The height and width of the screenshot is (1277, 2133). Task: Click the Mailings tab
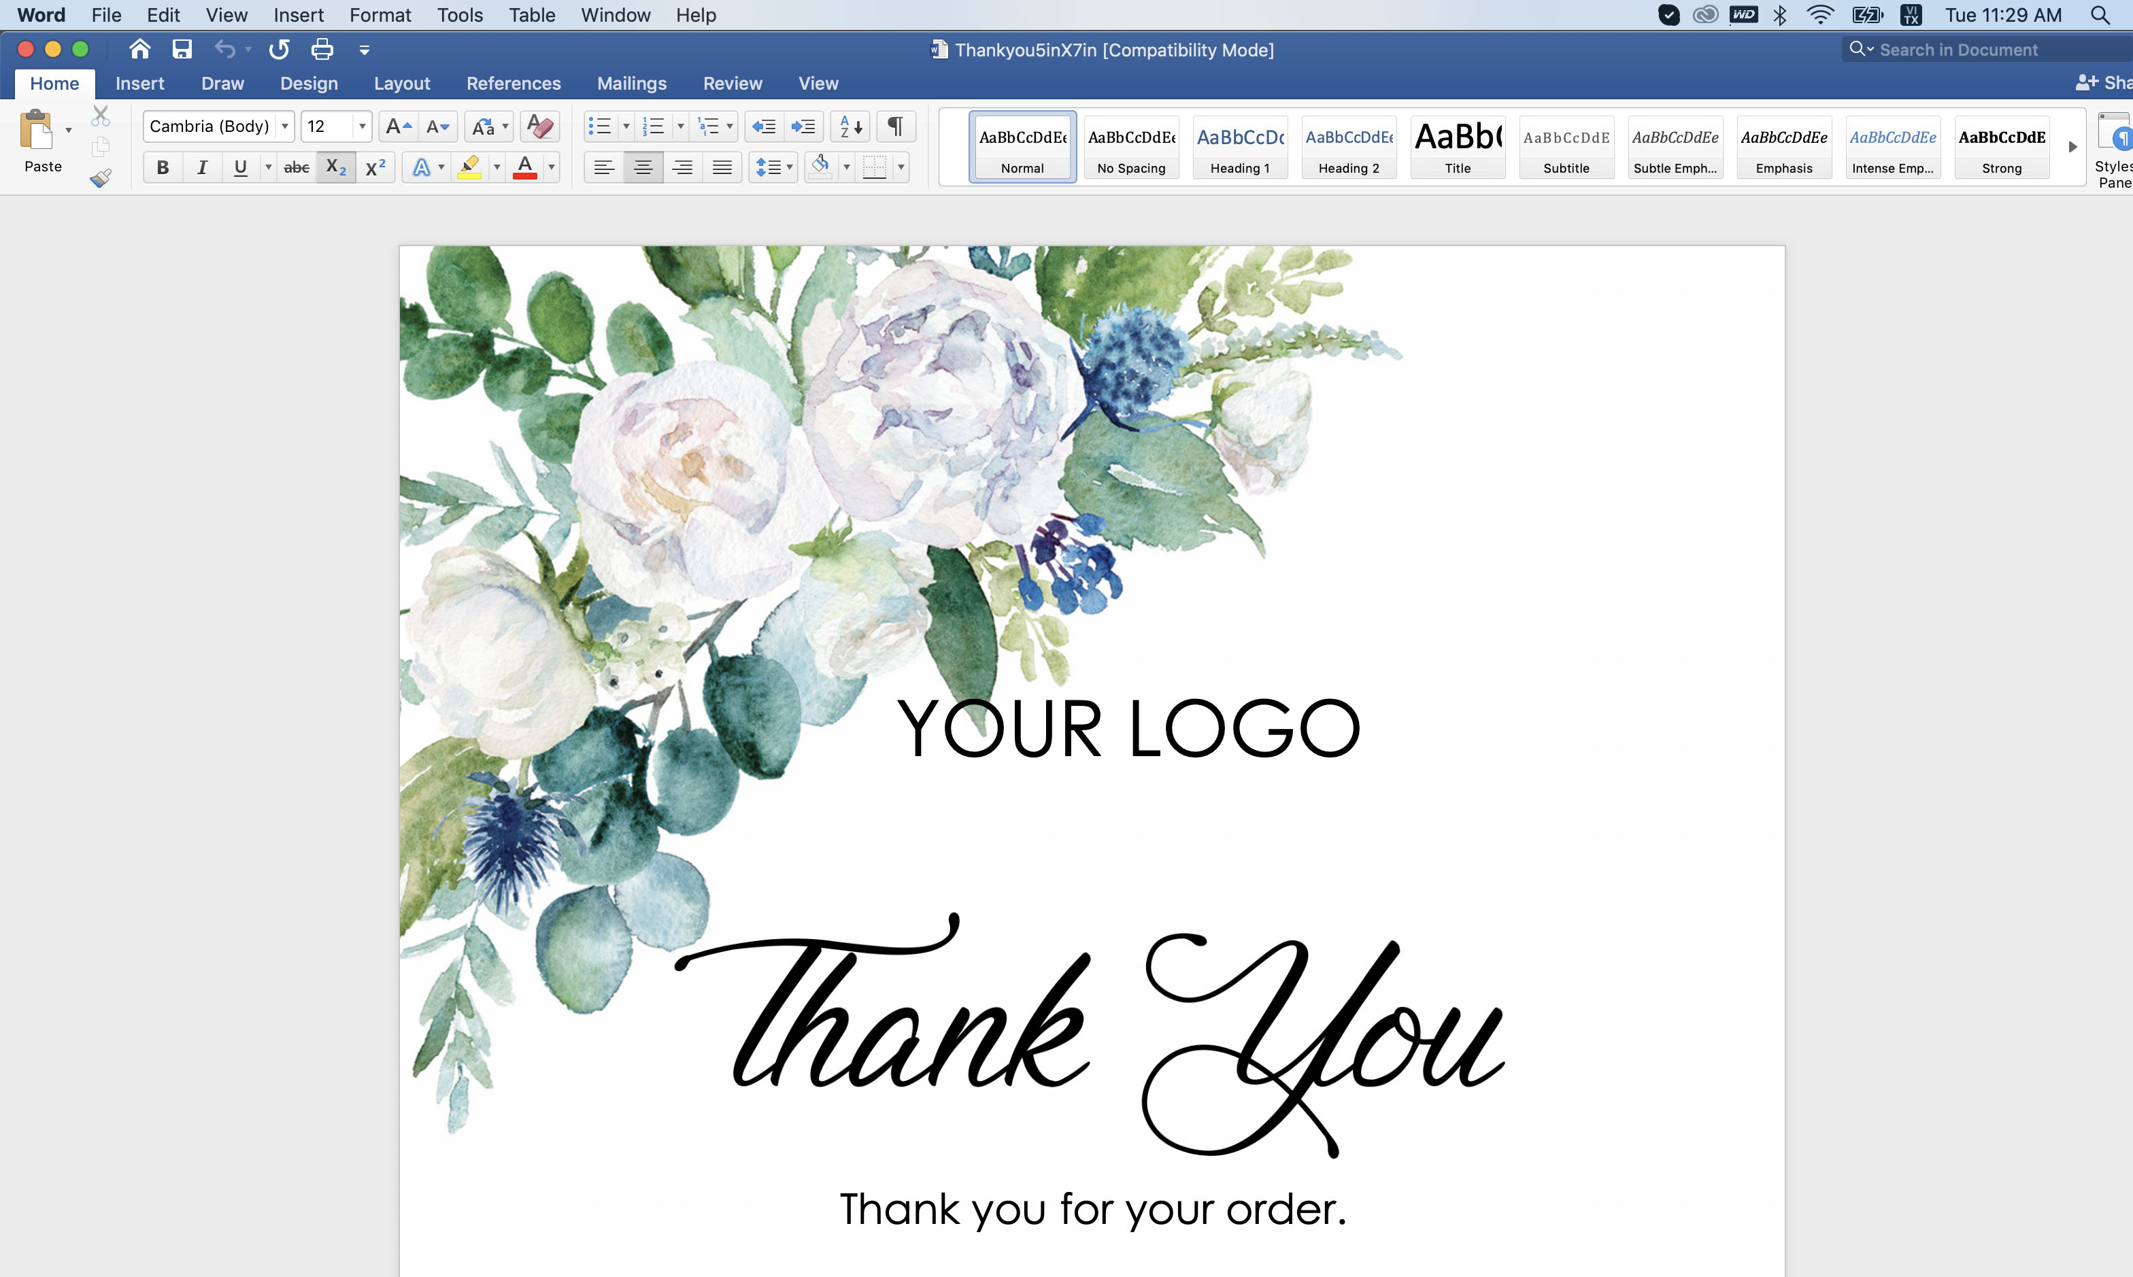coord(631,84)
